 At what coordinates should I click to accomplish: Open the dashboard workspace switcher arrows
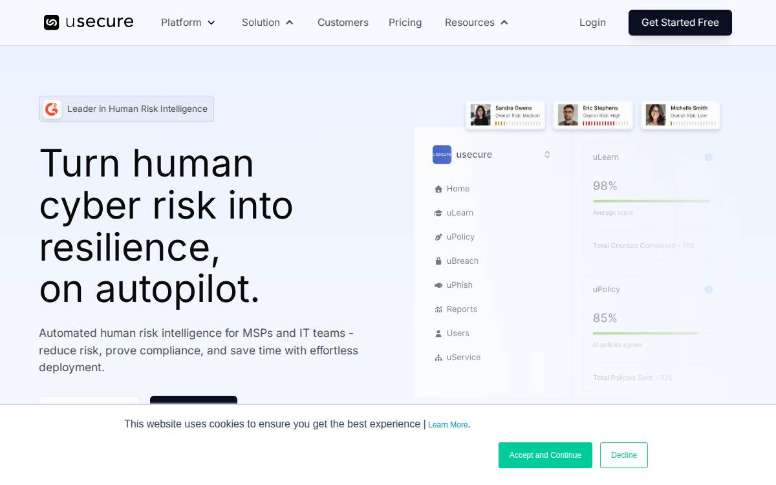coord(547,155)
